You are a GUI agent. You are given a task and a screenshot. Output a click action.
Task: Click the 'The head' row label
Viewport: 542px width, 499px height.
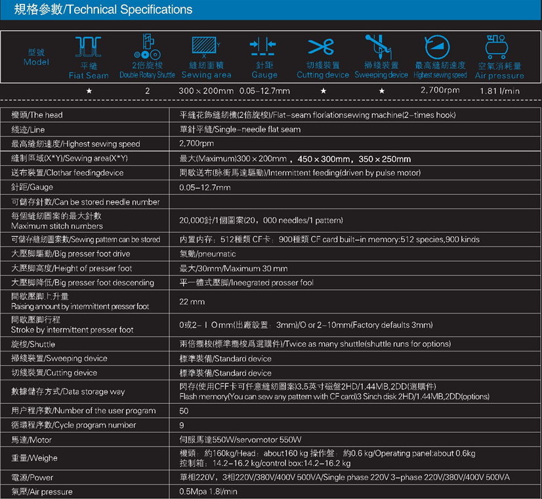click(37, 115)
